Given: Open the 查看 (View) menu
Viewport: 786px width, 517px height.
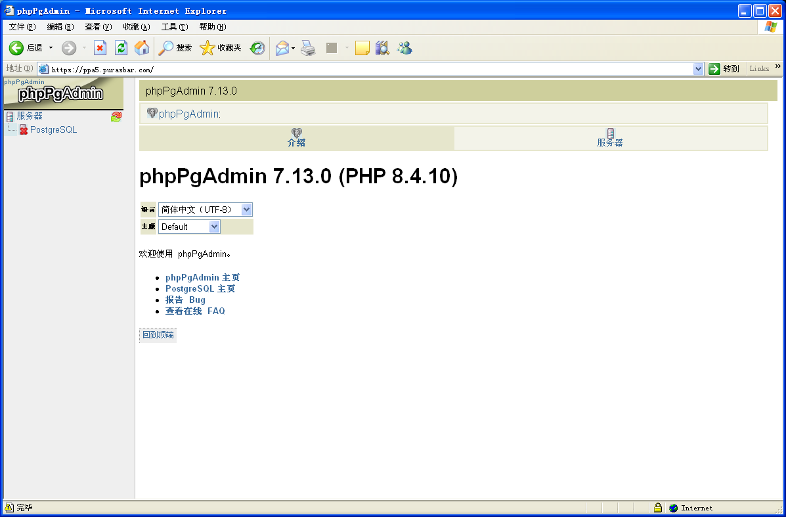Looking at the screenshot, I should click(x=98, y=27).
